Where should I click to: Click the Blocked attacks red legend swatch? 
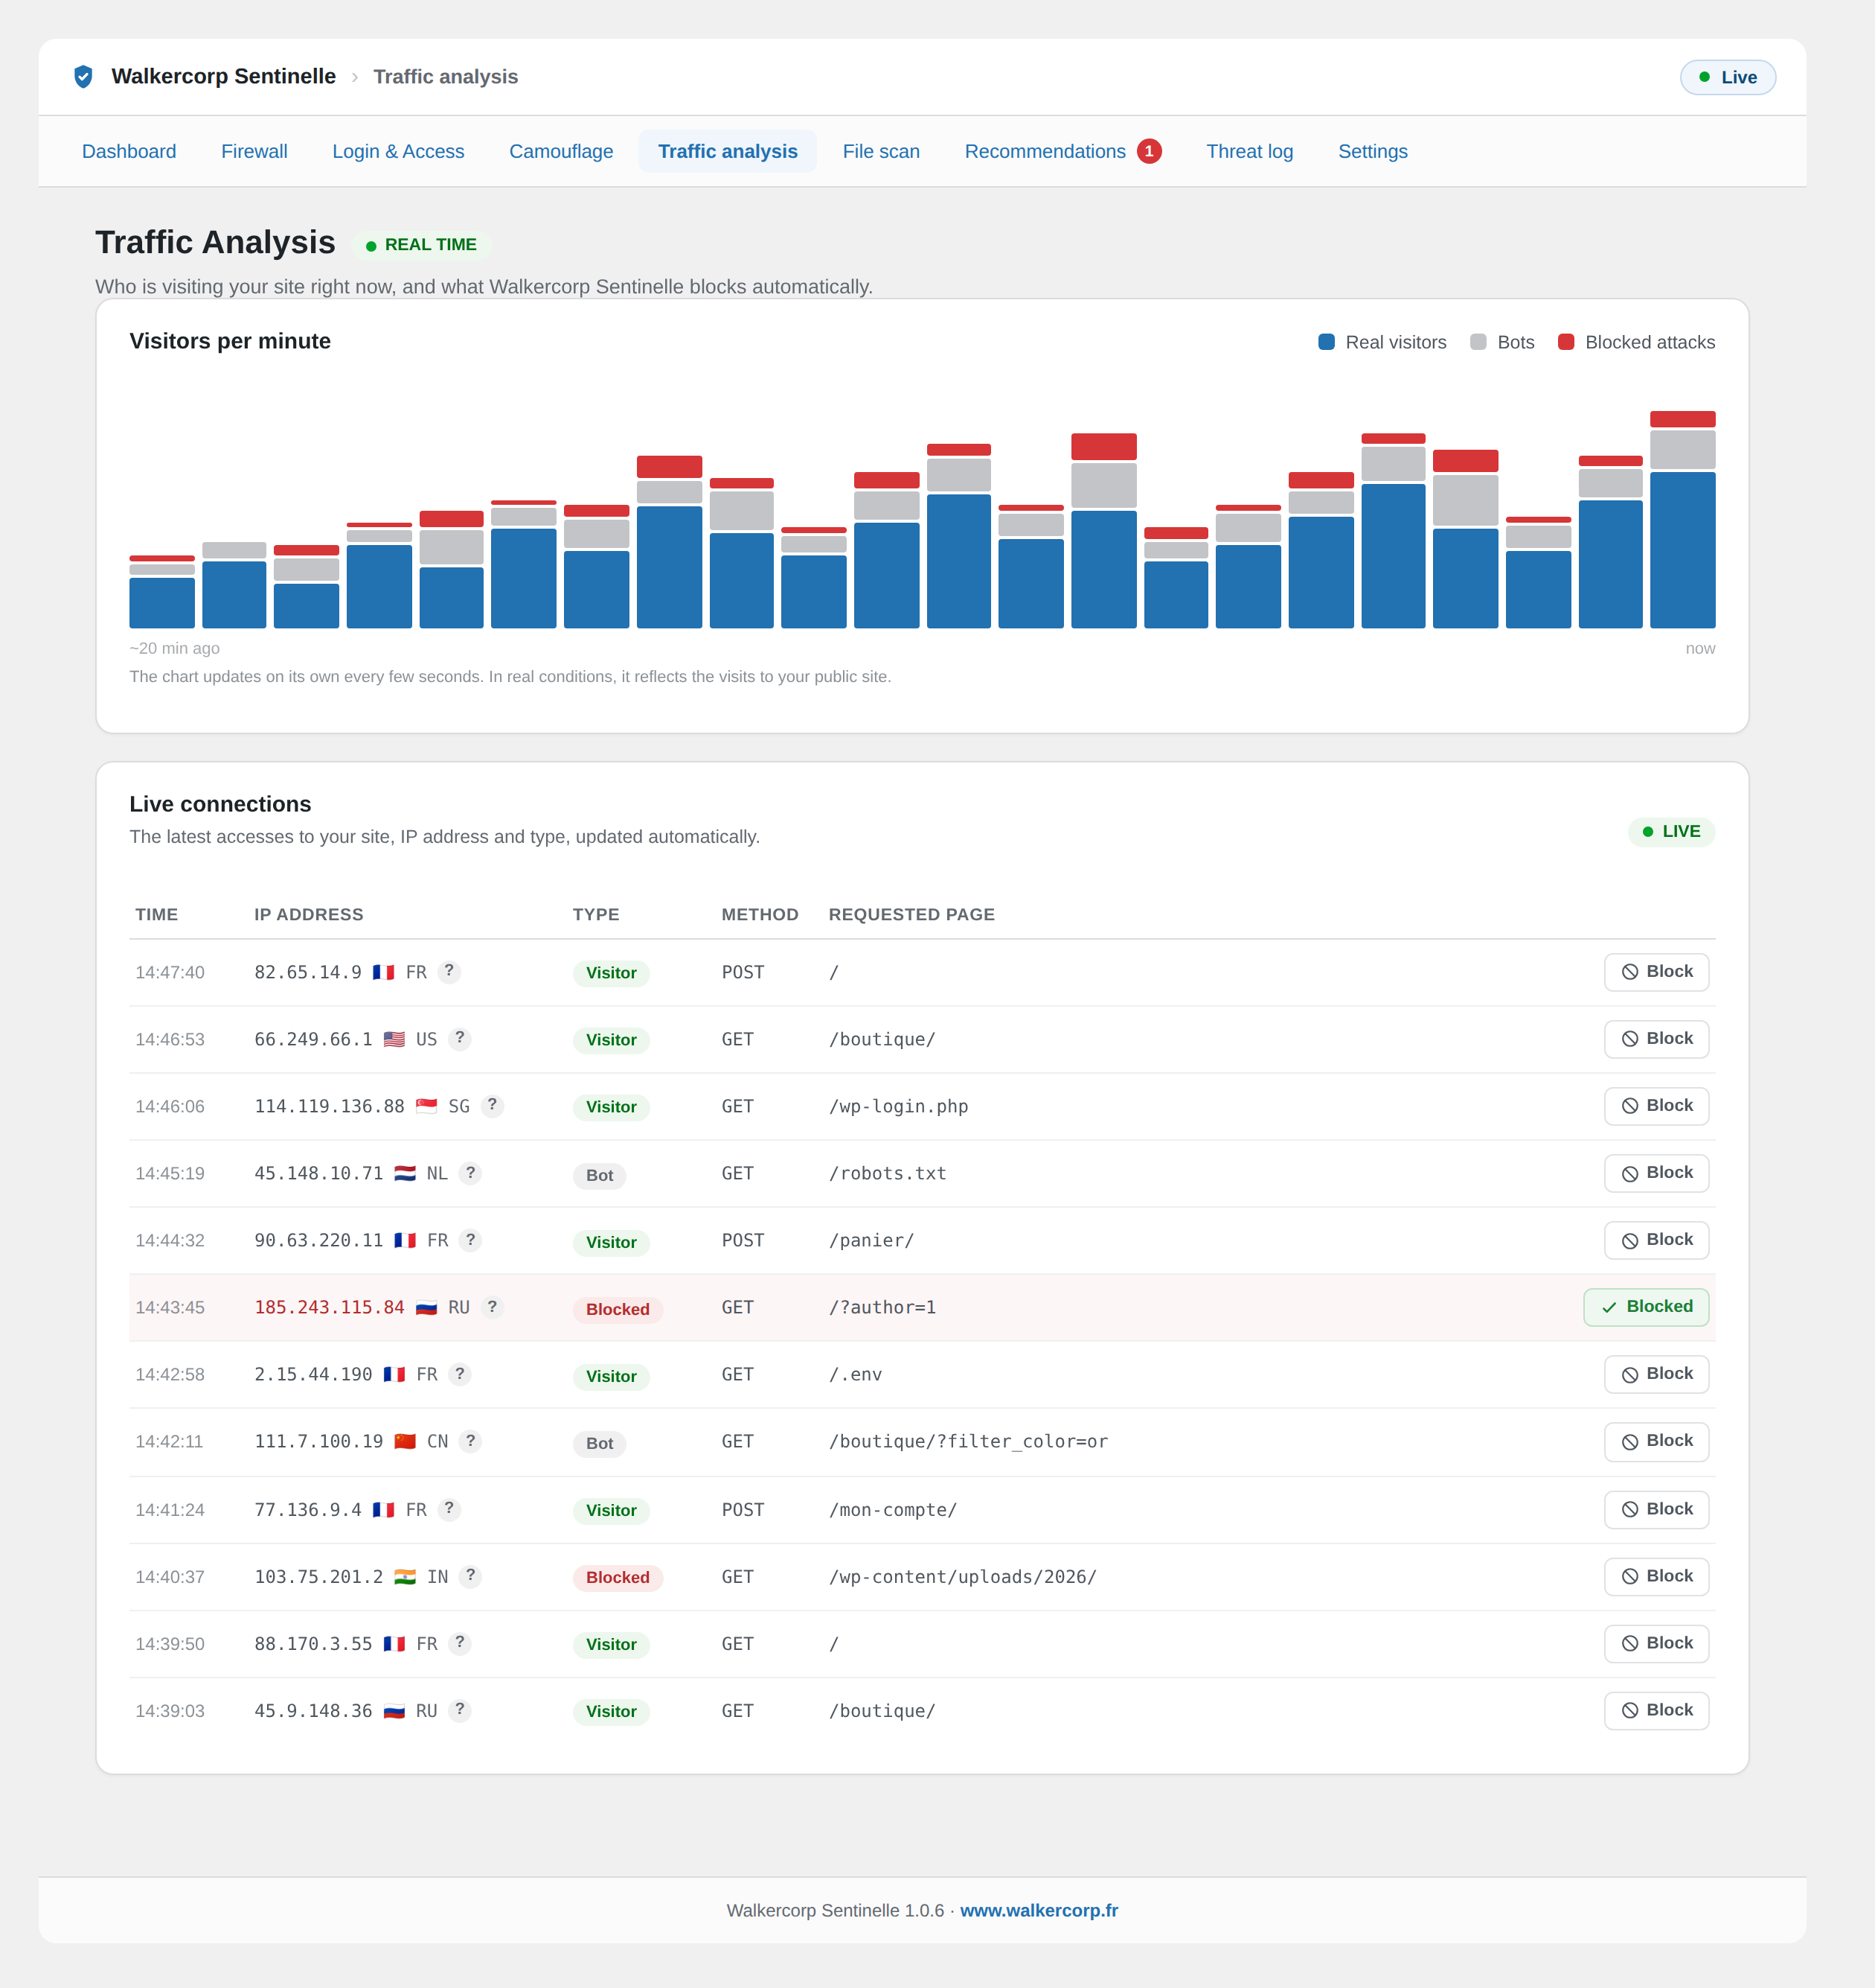point(1566,342)
